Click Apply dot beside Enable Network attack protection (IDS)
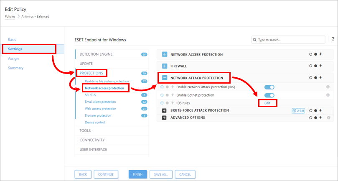This screenshot has height=181, width=338. (167, 87)
